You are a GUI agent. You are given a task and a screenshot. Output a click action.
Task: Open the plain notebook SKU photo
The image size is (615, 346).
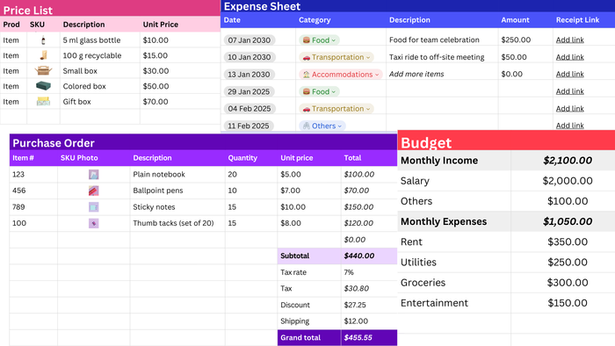[93, 175]
